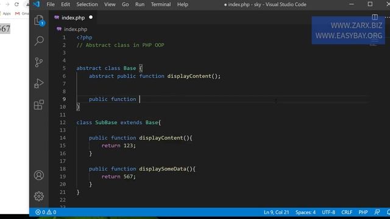Open the Search view in the activity bar

pos(39,41)
